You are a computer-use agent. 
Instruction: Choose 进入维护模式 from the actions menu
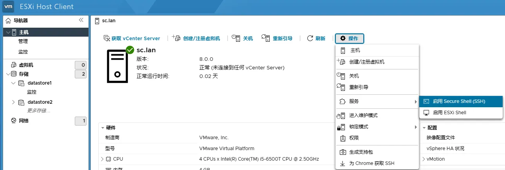(363, 115)
